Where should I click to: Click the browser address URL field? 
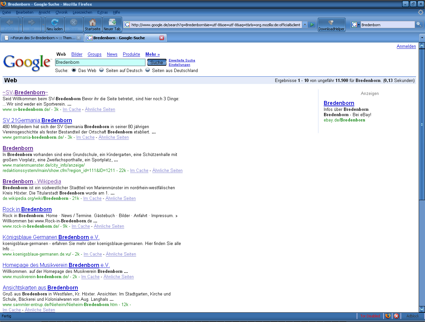[x=216, y=25]
